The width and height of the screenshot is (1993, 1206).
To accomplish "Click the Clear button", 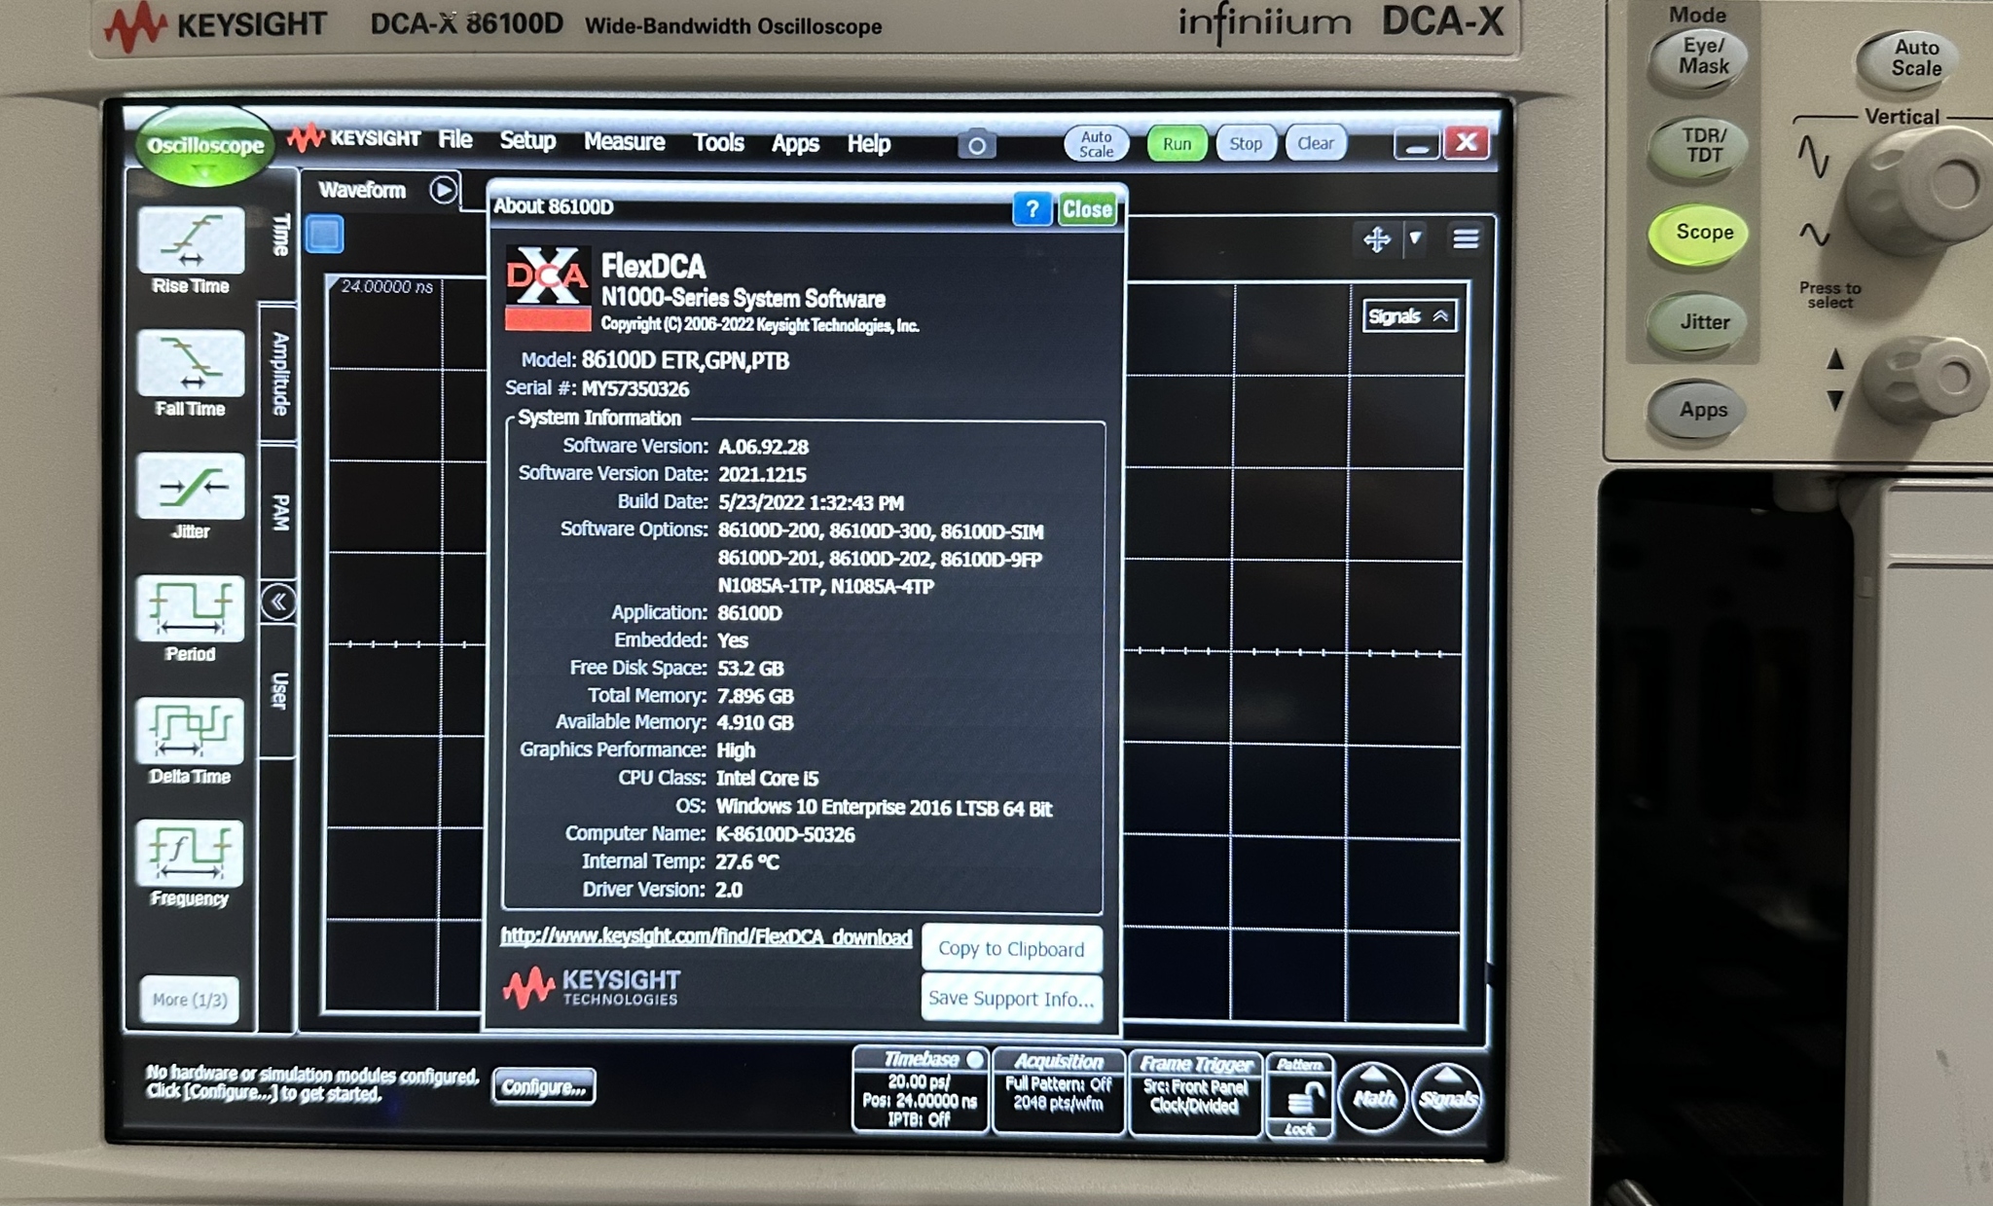I will click(1316, 144).
